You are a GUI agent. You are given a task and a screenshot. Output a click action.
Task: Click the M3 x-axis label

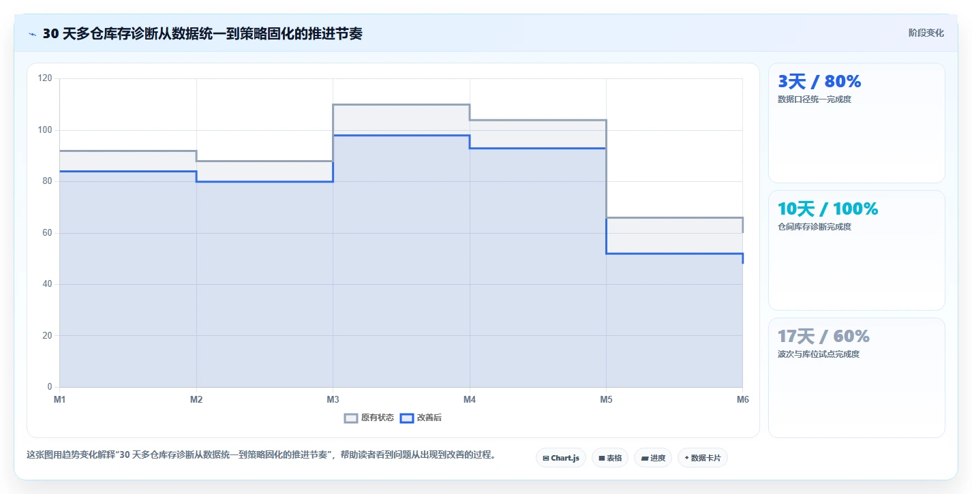[x=333, y=400]
